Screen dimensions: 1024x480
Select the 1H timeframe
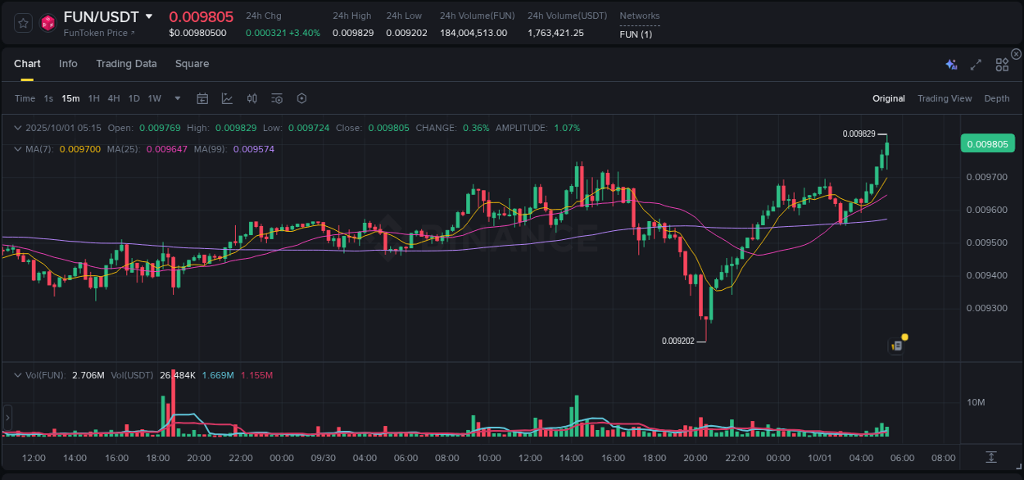(x=93, y=98)
